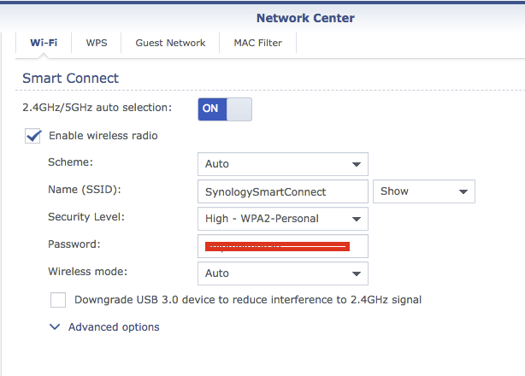Viewport: 525px width, 376px height.
Task: Click the Password input field
Action: (x=282, y=246)
